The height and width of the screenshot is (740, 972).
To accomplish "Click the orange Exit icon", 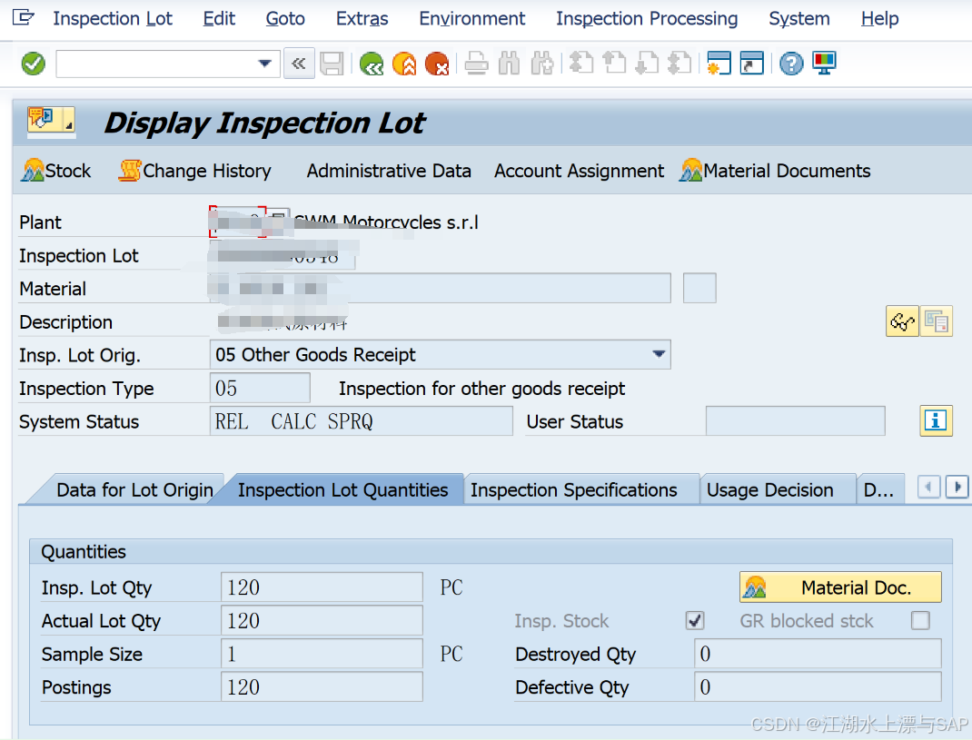I will pos(404,64).
